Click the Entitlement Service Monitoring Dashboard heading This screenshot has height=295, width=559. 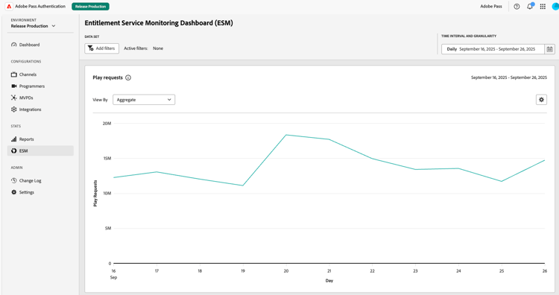(159, 23)
